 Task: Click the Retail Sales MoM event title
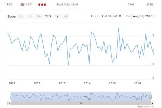click(67, 5)
